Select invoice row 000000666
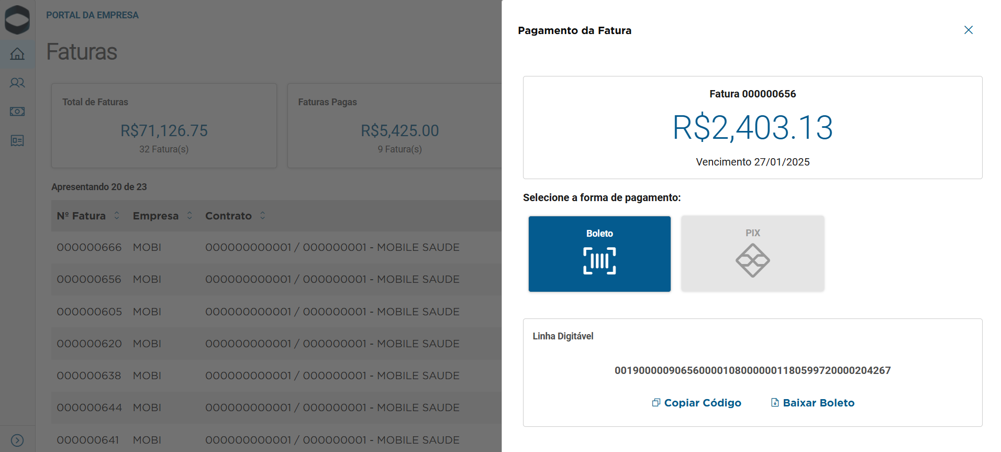The width and height of the screenshot is (1001, 452). [89, 247]
